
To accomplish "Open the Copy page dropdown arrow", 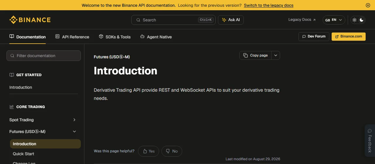I will (x=276, y=55).
